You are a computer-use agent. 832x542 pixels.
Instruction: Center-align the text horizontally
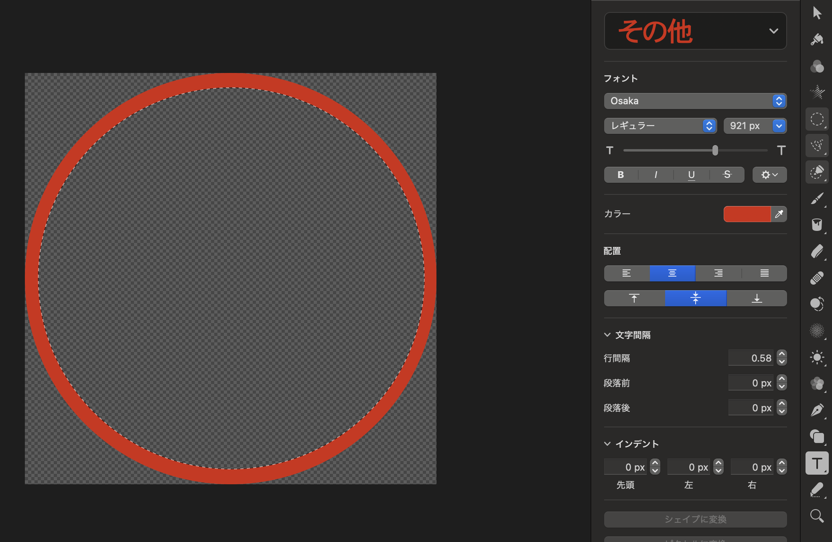point(672,273)
